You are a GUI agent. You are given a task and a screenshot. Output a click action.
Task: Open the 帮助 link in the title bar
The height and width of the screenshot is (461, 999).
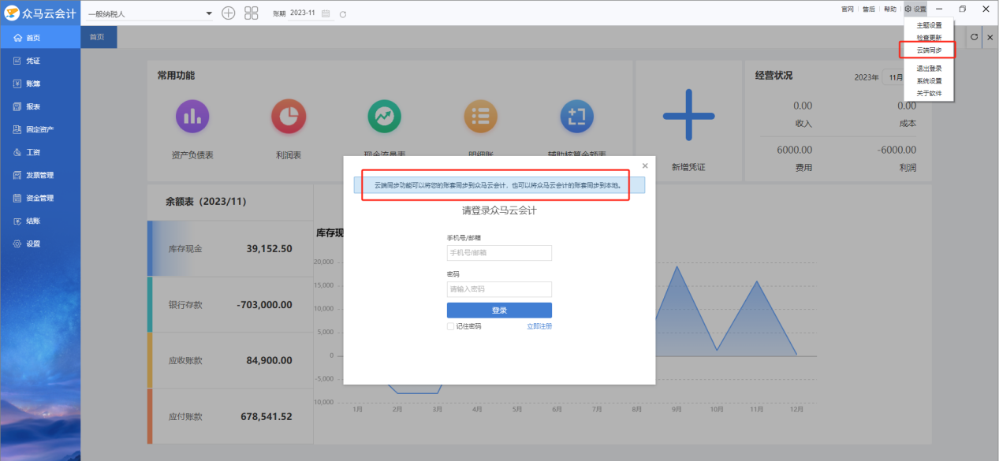pos(889,9)
